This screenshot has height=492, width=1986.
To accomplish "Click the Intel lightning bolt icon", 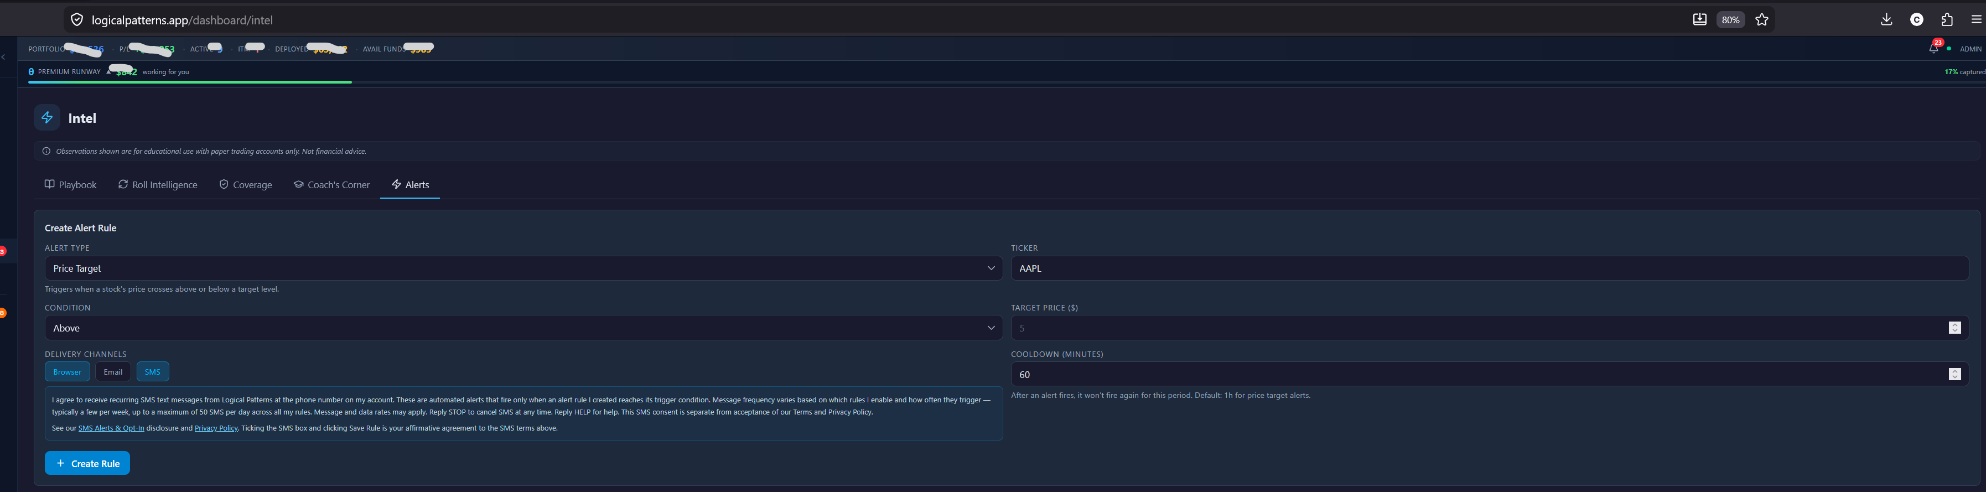I will click(47, 118).
